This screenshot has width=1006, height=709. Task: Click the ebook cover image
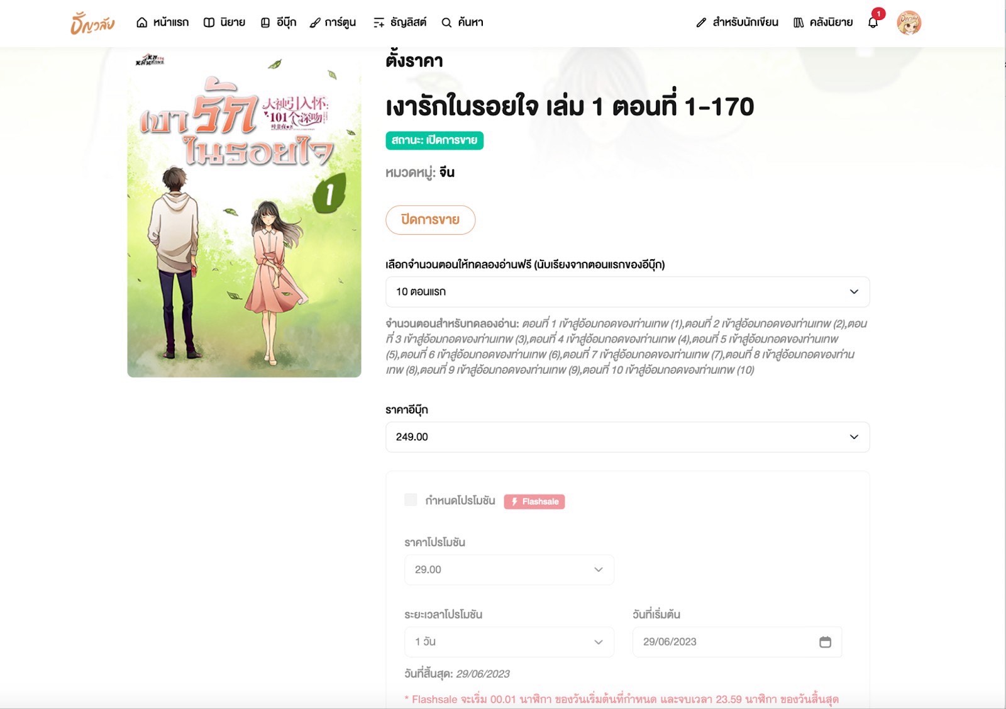[x=245, y=214]
